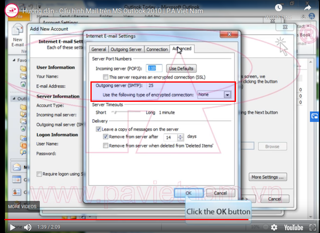Click the Browse button in Add New Account
The image size is (320, 233).
tap(272, 146)
